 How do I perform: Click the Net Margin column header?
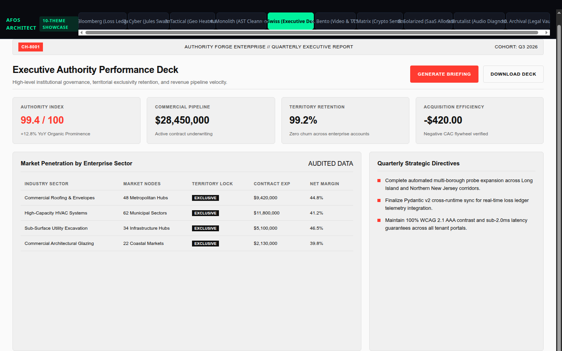pos(325,184)
